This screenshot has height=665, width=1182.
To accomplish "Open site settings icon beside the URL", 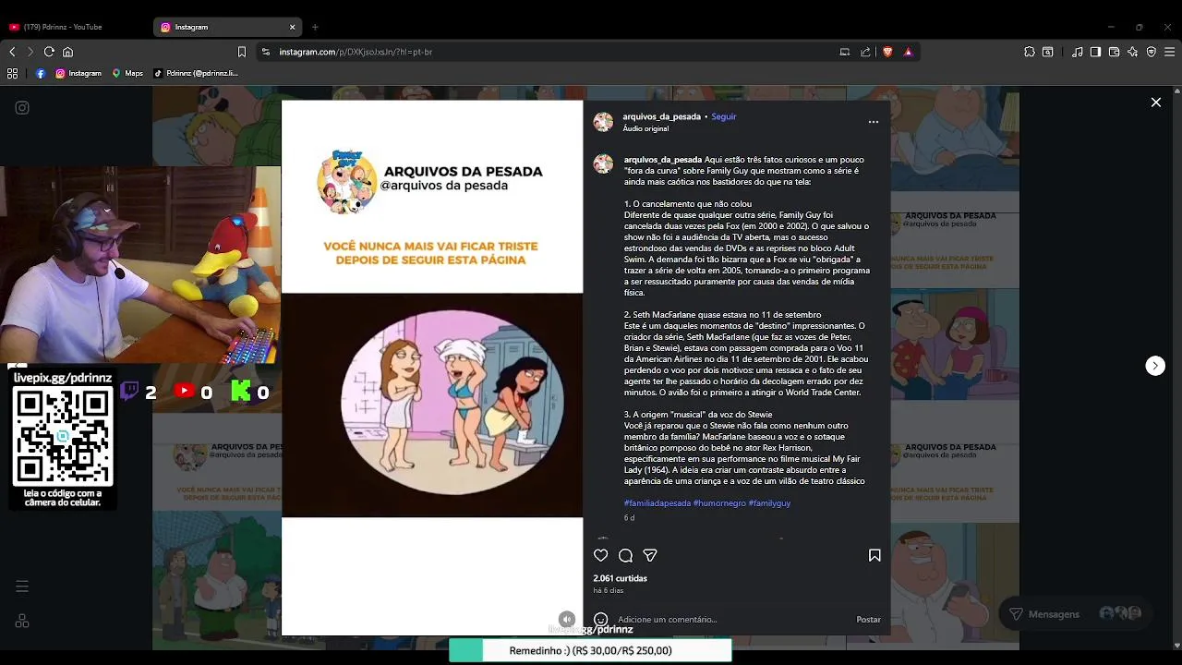I will (x=266, y=52).
